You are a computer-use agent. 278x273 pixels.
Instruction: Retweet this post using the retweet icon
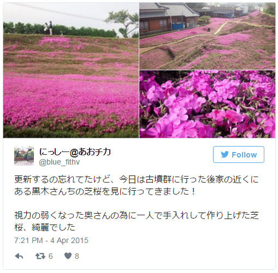point(40,256)
